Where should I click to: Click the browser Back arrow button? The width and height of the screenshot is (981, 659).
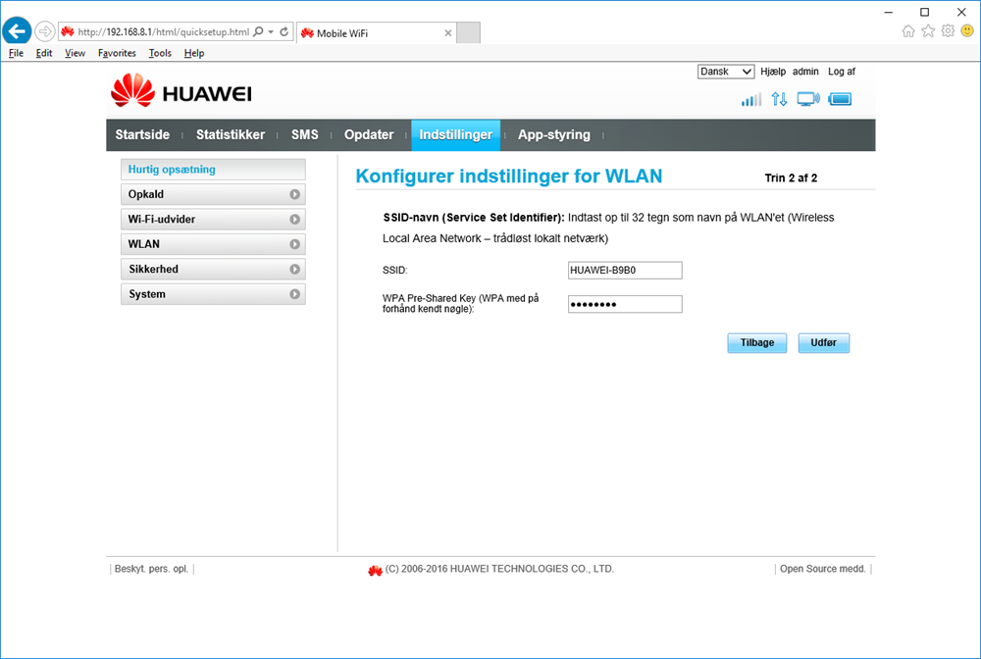click(x=17, y=30)
